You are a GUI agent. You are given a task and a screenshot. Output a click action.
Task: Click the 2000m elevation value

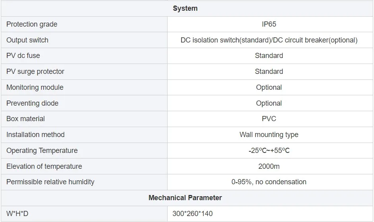coord(269,166)
